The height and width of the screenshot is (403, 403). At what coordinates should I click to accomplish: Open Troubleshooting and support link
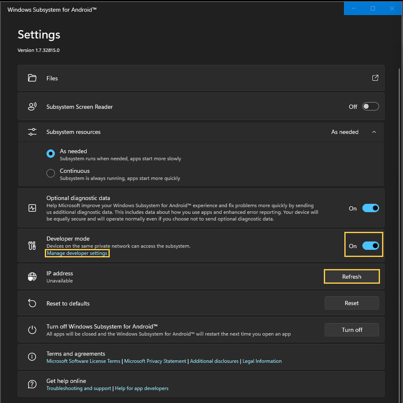[79, 388]
